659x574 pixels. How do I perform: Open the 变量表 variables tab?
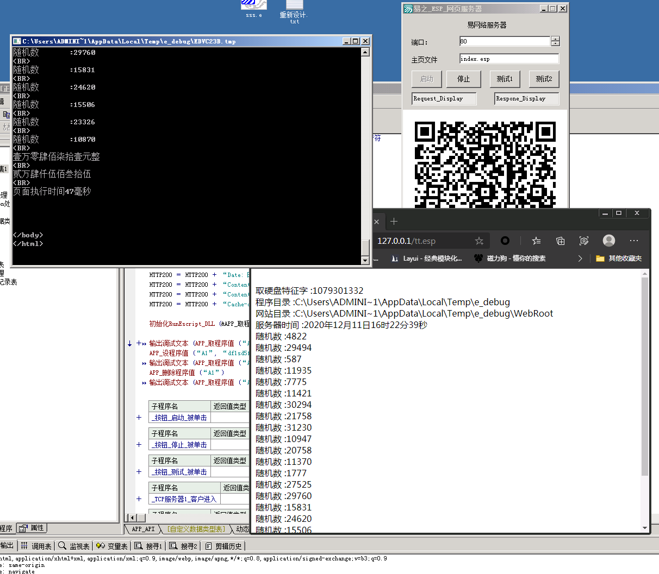pos(112,546)
